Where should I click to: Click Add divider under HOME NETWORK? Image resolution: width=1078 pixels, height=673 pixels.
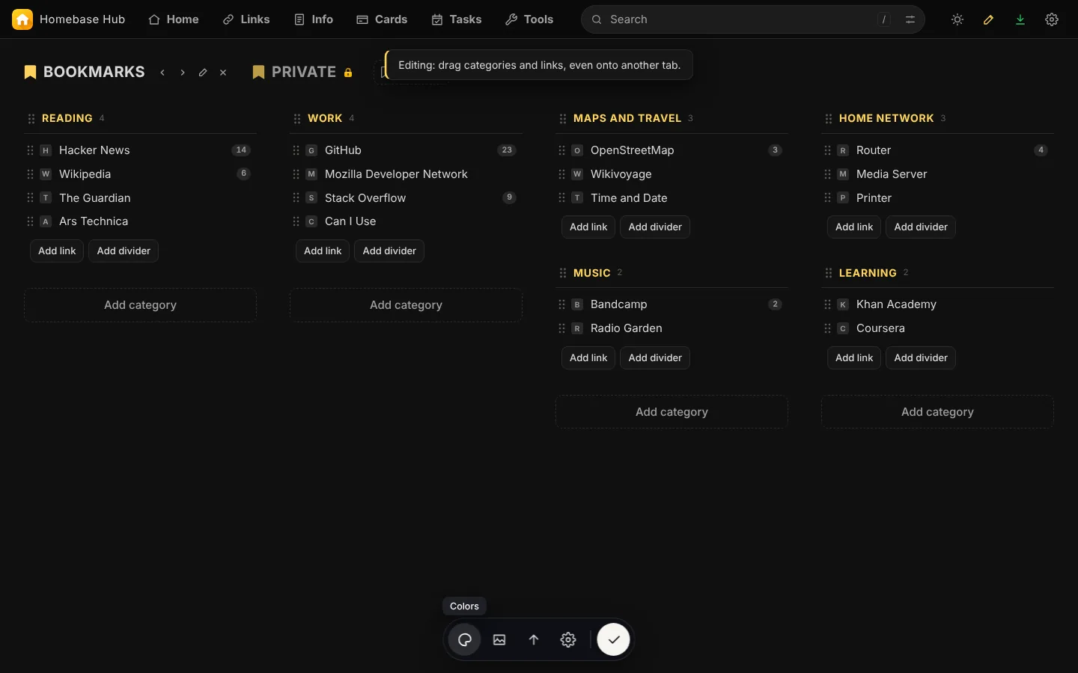921,227
